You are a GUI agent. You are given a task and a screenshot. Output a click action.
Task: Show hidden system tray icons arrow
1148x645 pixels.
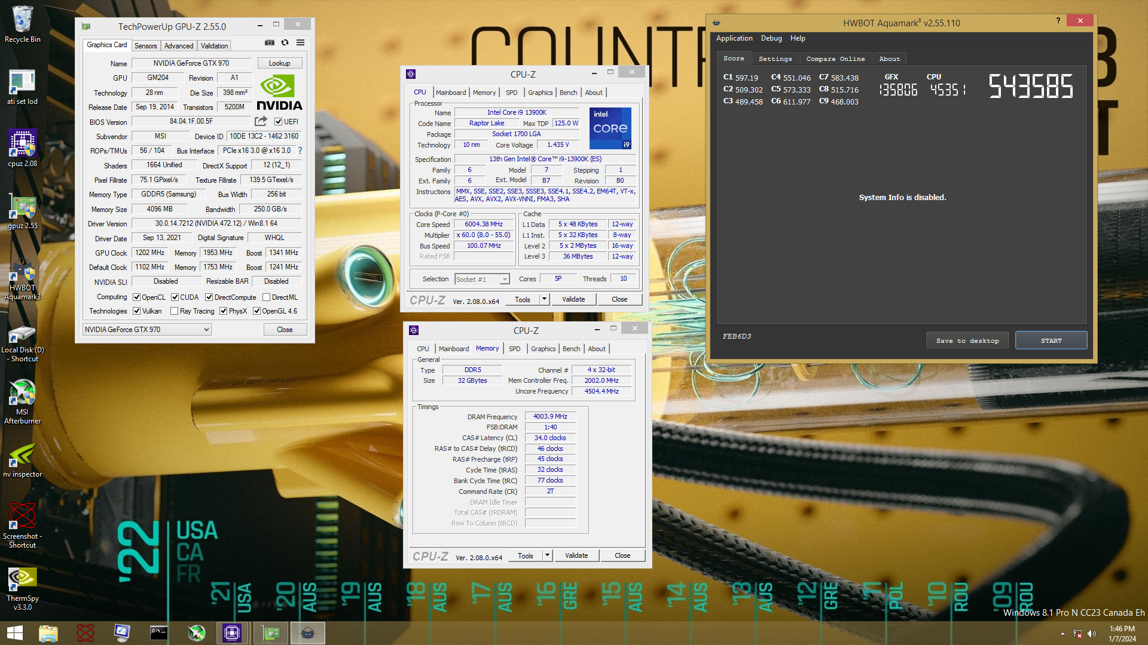coord(1062,634)
